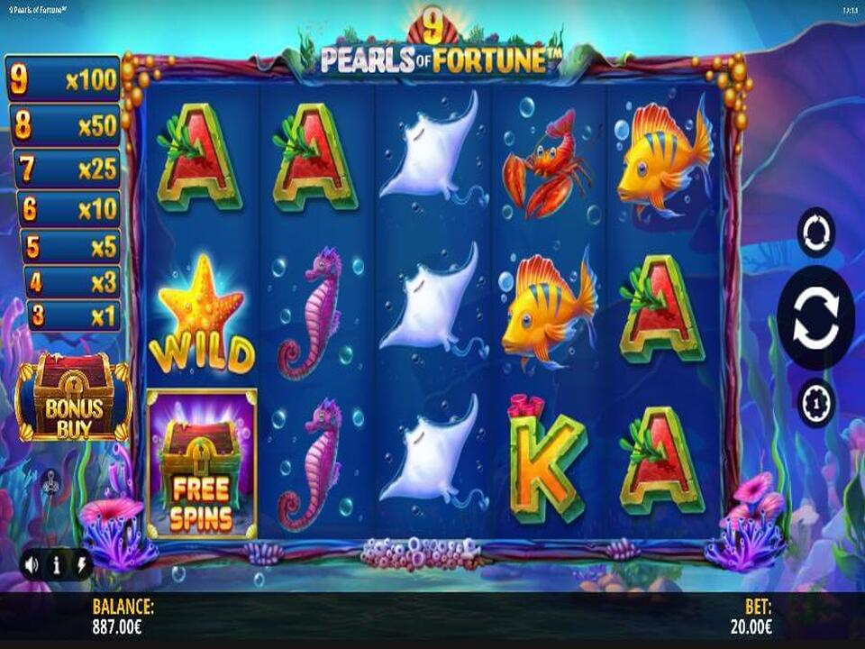
Task: Click the starfish Wild symbol
Action: (x=202, y=315)
